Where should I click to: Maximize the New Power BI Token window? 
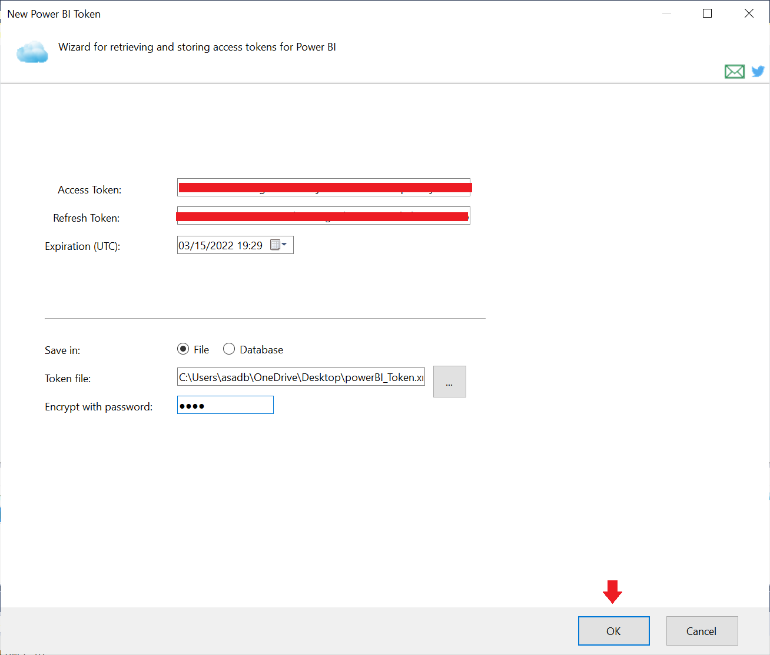tap(708, 14)
